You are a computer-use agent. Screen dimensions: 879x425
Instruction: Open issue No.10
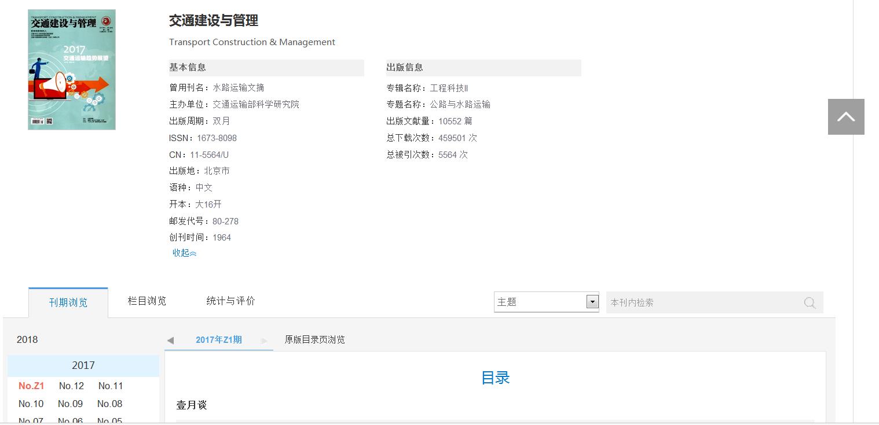[x=31, y=404]
